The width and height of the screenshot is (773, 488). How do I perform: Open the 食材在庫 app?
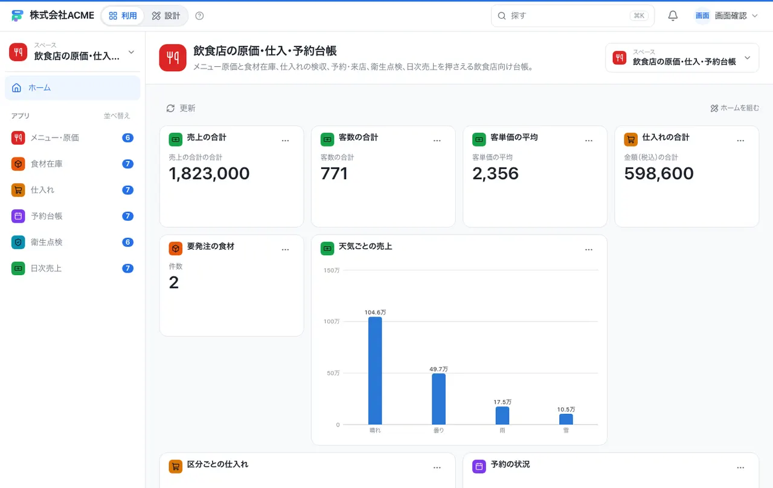pyautogui.click(x=72, y=163)
